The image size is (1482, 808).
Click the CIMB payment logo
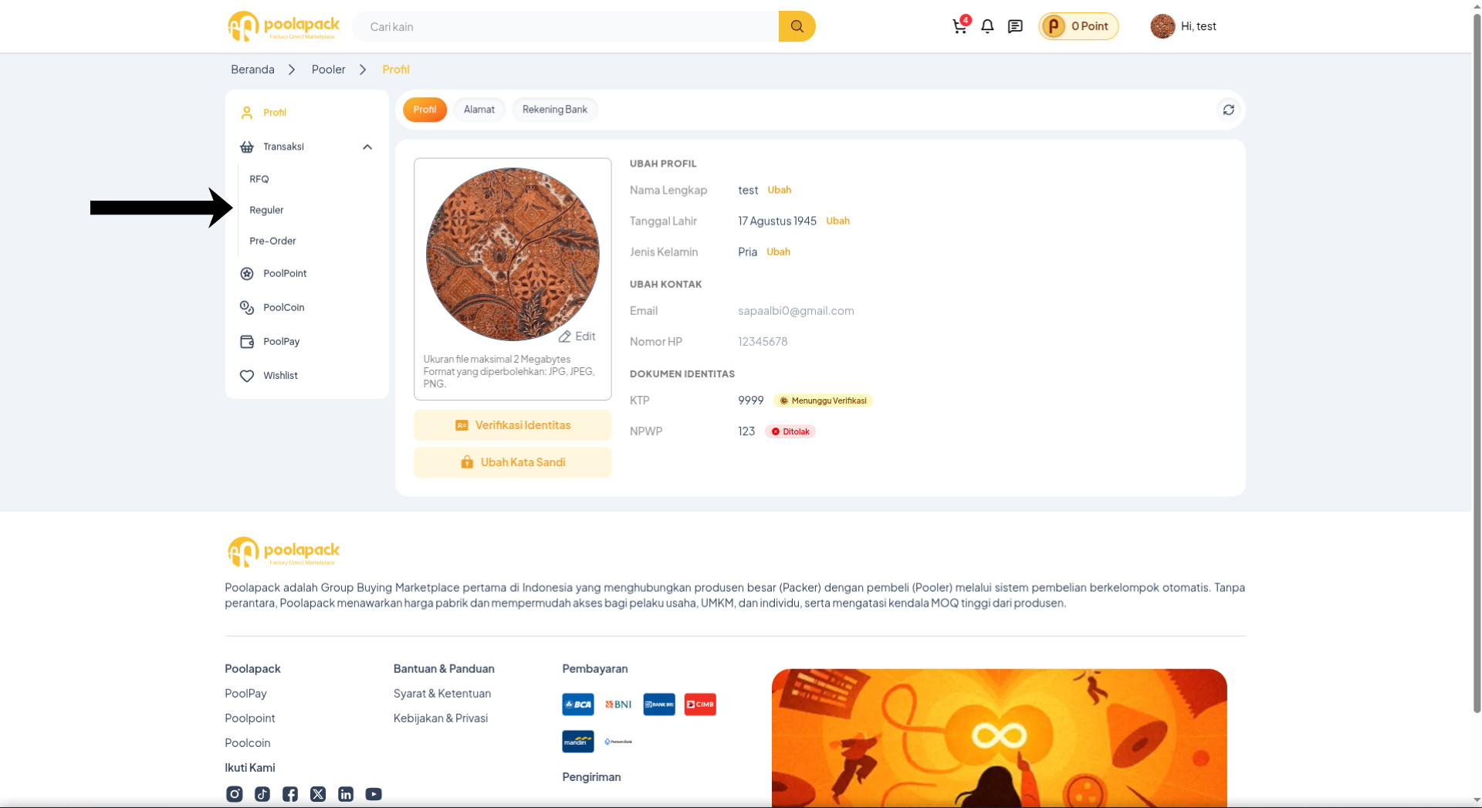click(700, 705)
